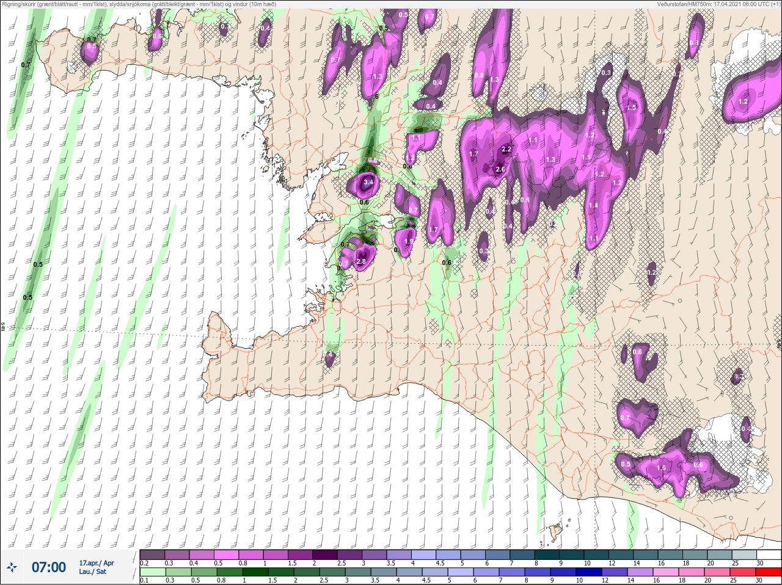The height and width of the screenshot is (585, 782).
Task: Select the bright pink 0.5 swatch in the upper legend row
Action: [227, 554]
